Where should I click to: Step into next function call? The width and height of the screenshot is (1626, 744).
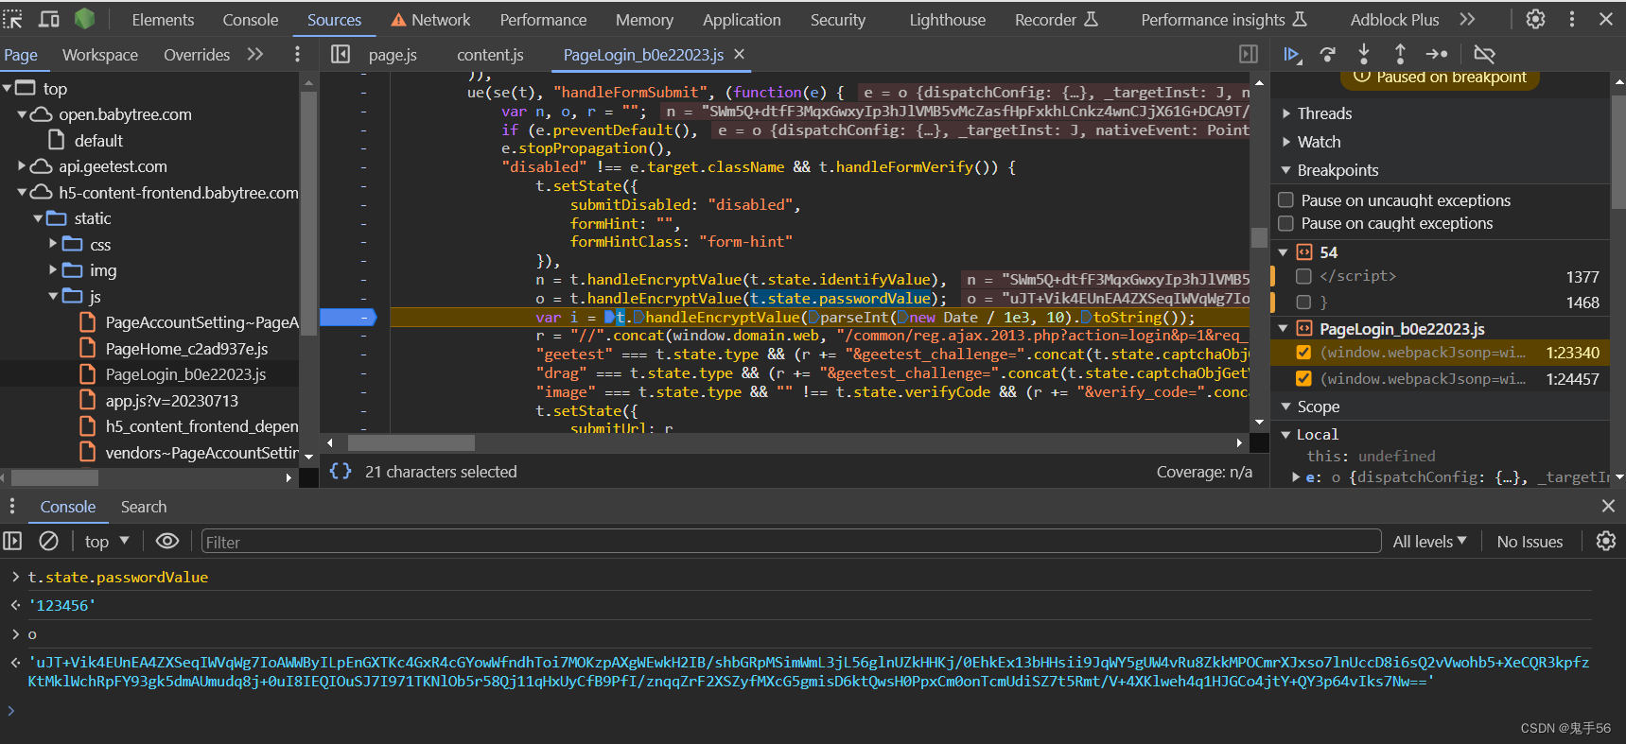[x=1364, y=55]
